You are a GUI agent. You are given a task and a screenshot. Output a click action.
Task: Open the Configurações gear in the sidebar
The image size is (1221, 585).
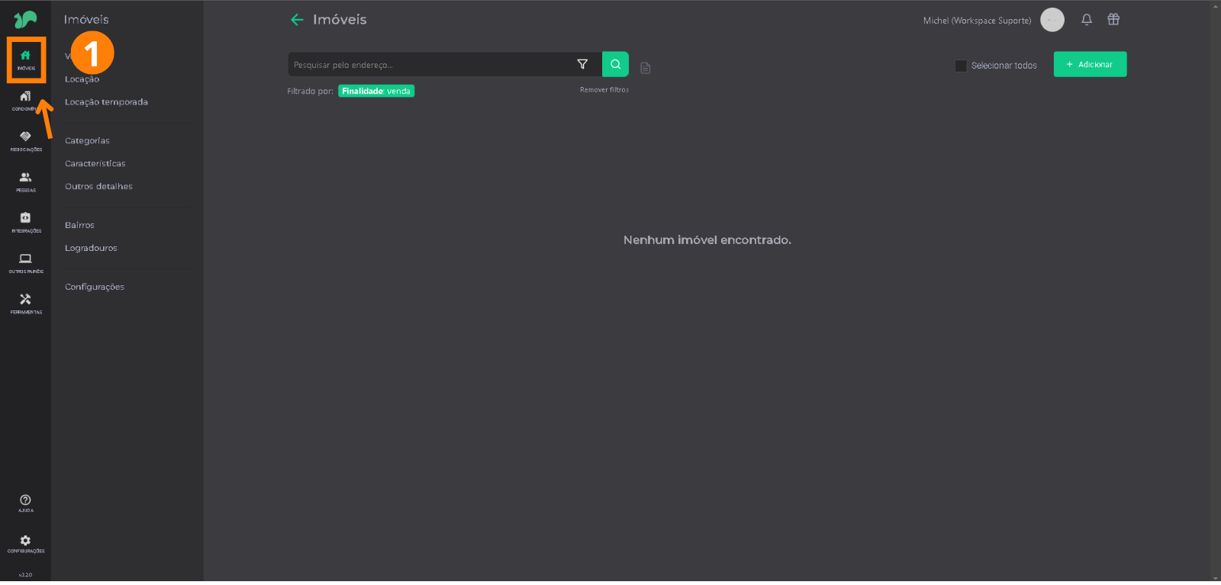(25, 544)
